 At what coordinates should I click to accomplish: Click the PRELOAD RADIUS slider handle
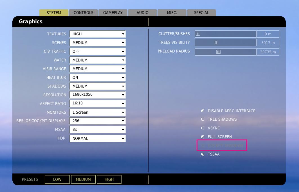pyautogui.click(x=218, y=52)
